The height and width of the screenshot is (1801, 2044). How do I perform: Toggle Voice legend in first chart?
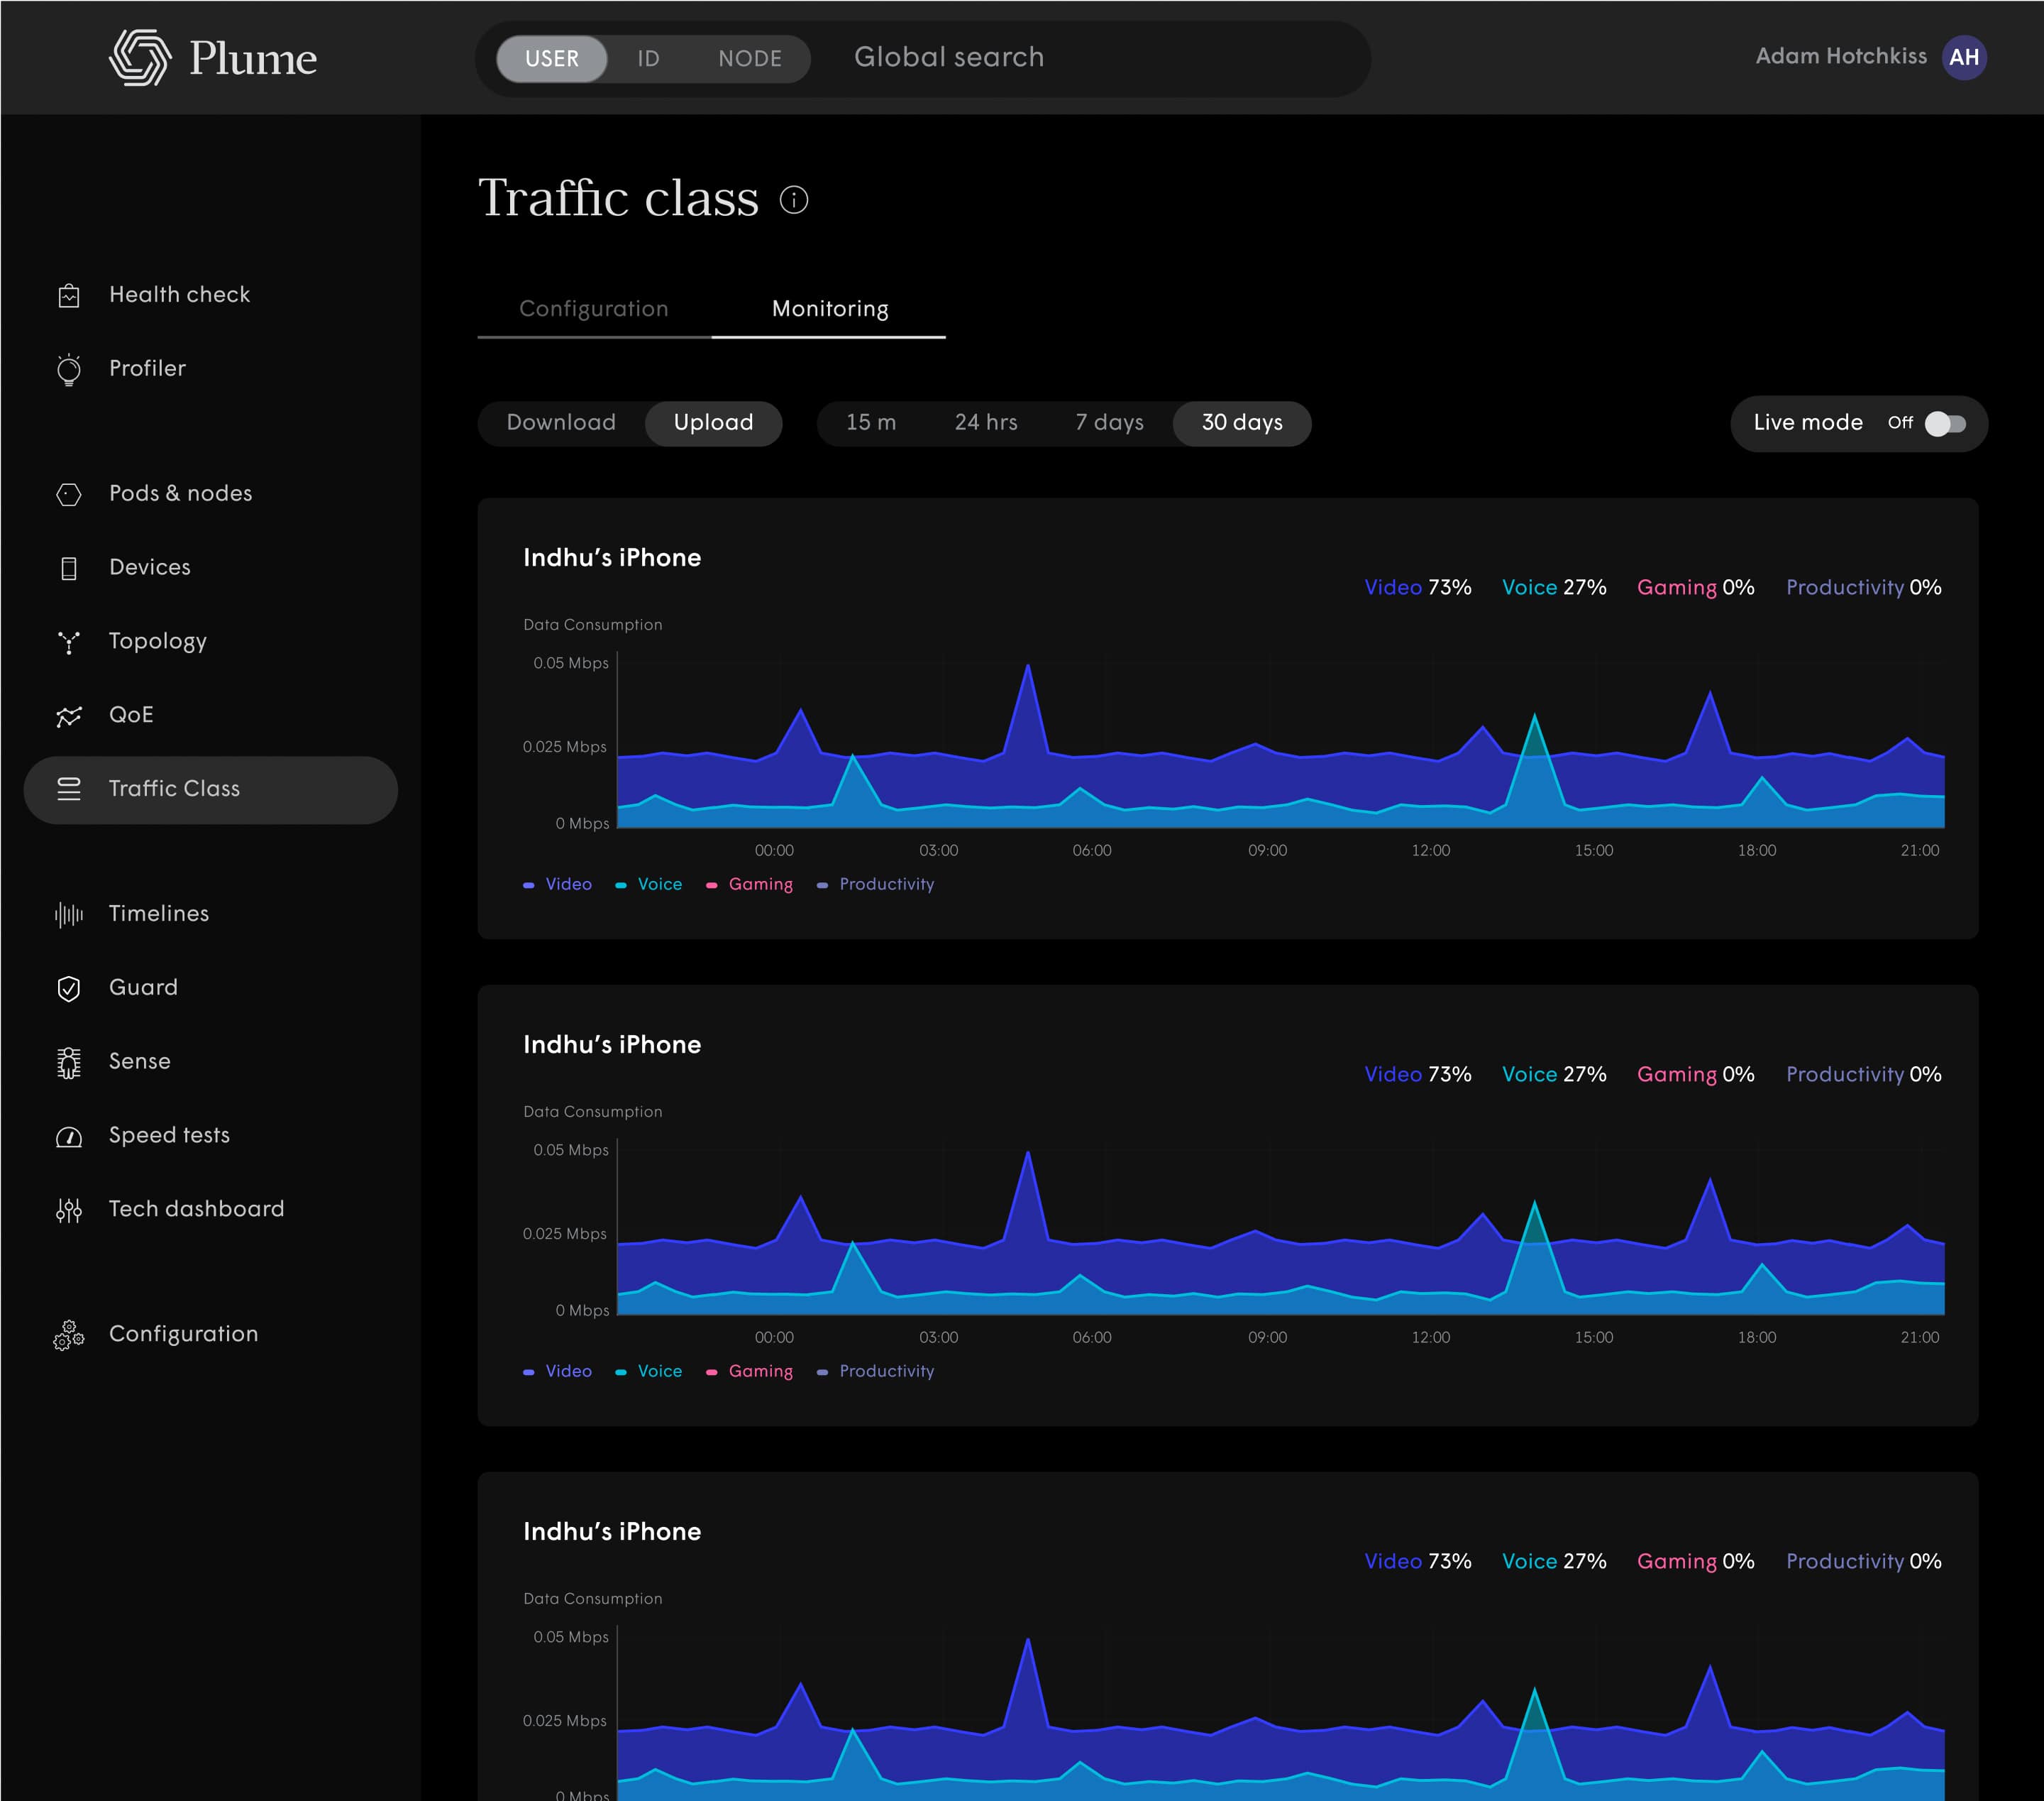click(x=649, y=885)
